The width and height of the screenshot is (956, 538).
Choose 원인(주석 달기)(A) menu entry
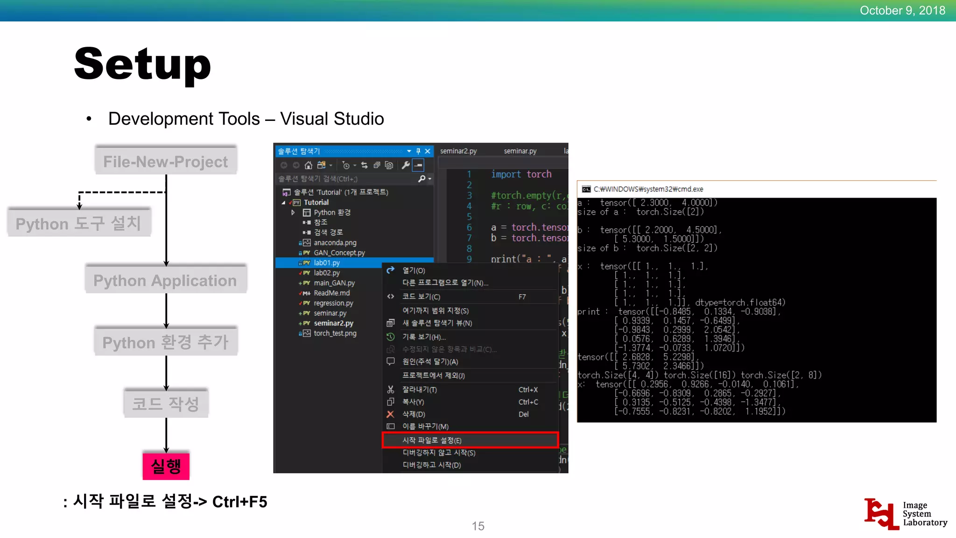[471, 361]
